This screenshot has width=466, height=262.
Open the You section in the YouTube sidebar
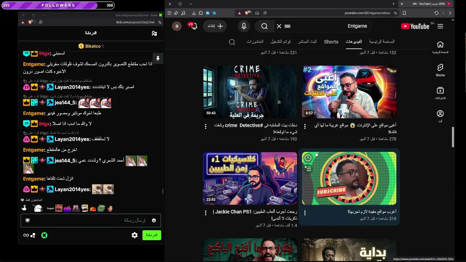tap(440, 116)
